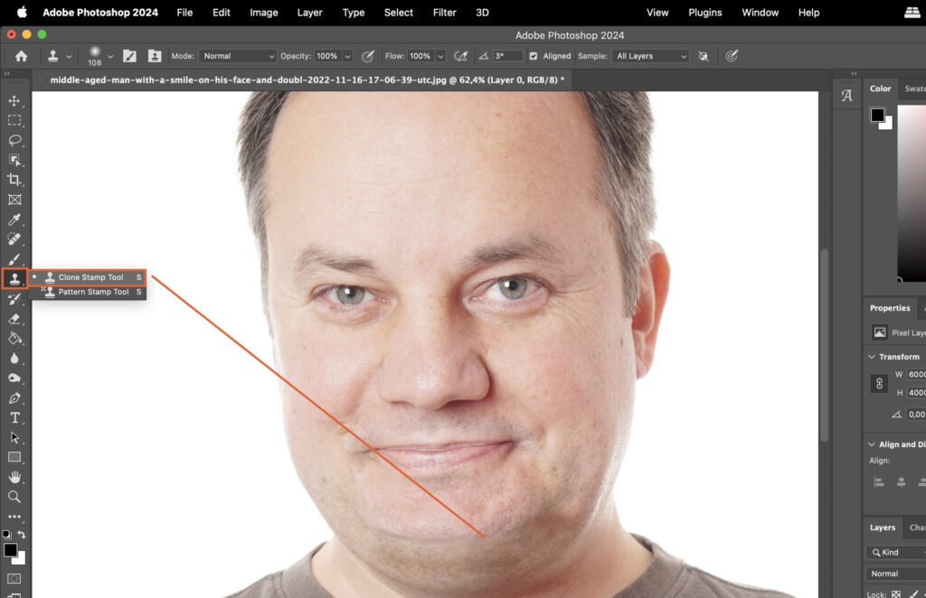Select the Crop tool
This screenshot has height=598, width=926.
pos(14,180)
